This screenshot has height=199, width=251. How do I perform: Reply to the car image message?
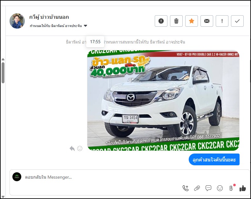72,148
